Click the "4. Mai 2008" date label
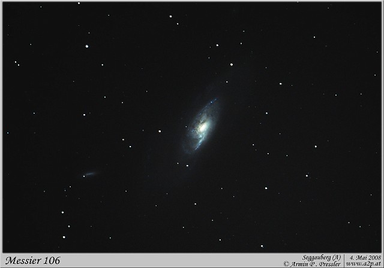Viewport: 384px width, 268px height. tap(363, 257)
